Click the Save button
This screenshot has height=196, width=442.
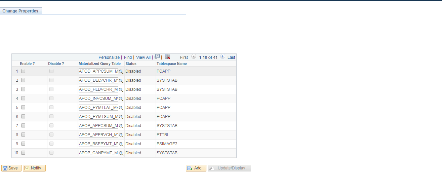[11, 168]
